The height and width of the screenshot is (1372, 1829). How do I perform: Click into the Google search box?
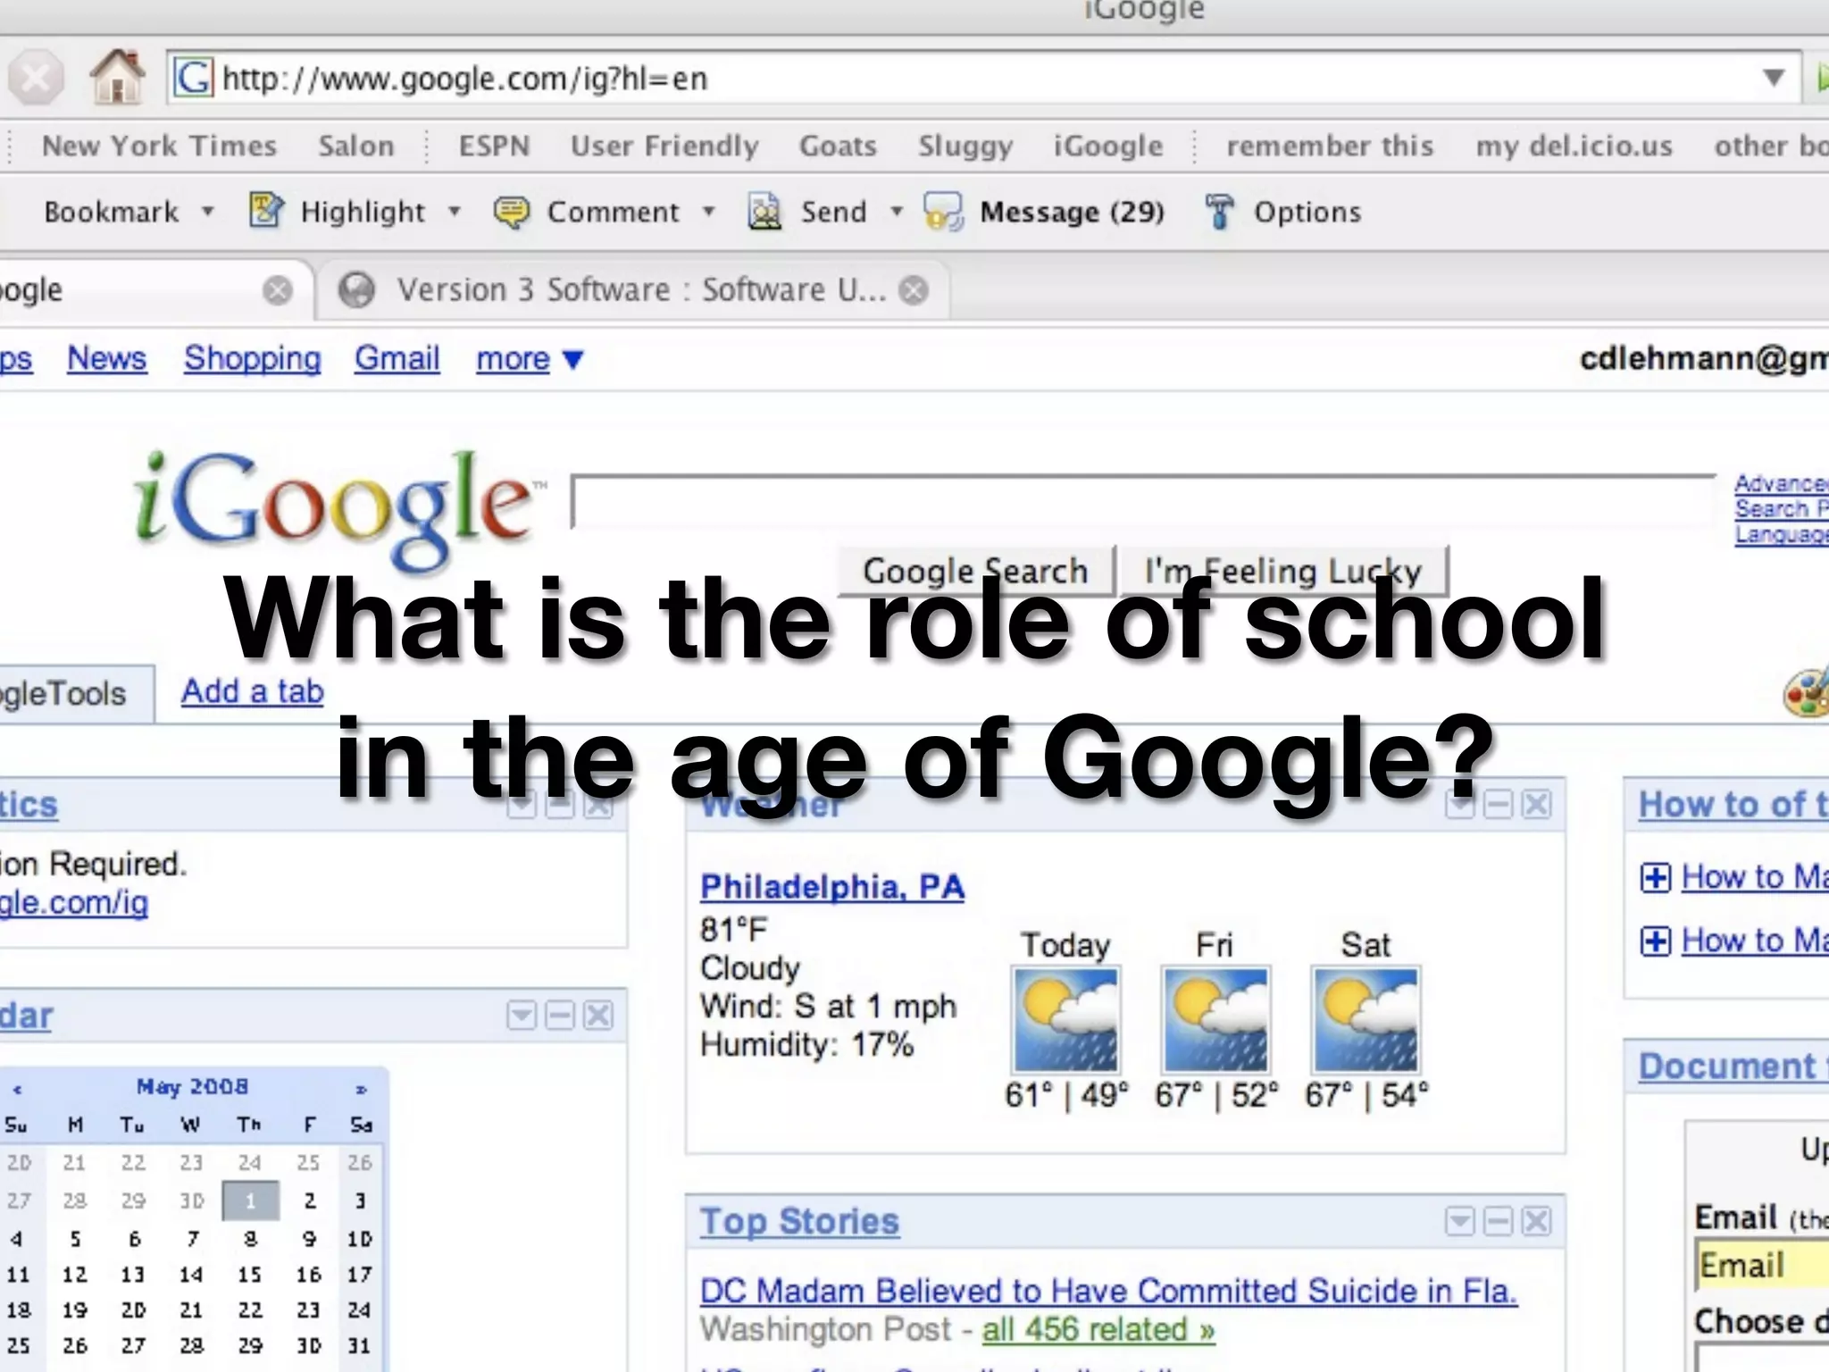[x=1144, y=501]
